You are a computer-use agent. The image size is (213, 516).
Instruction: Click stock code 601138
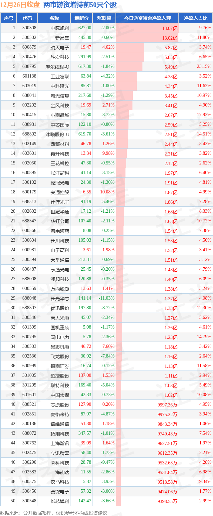(29, 76)
